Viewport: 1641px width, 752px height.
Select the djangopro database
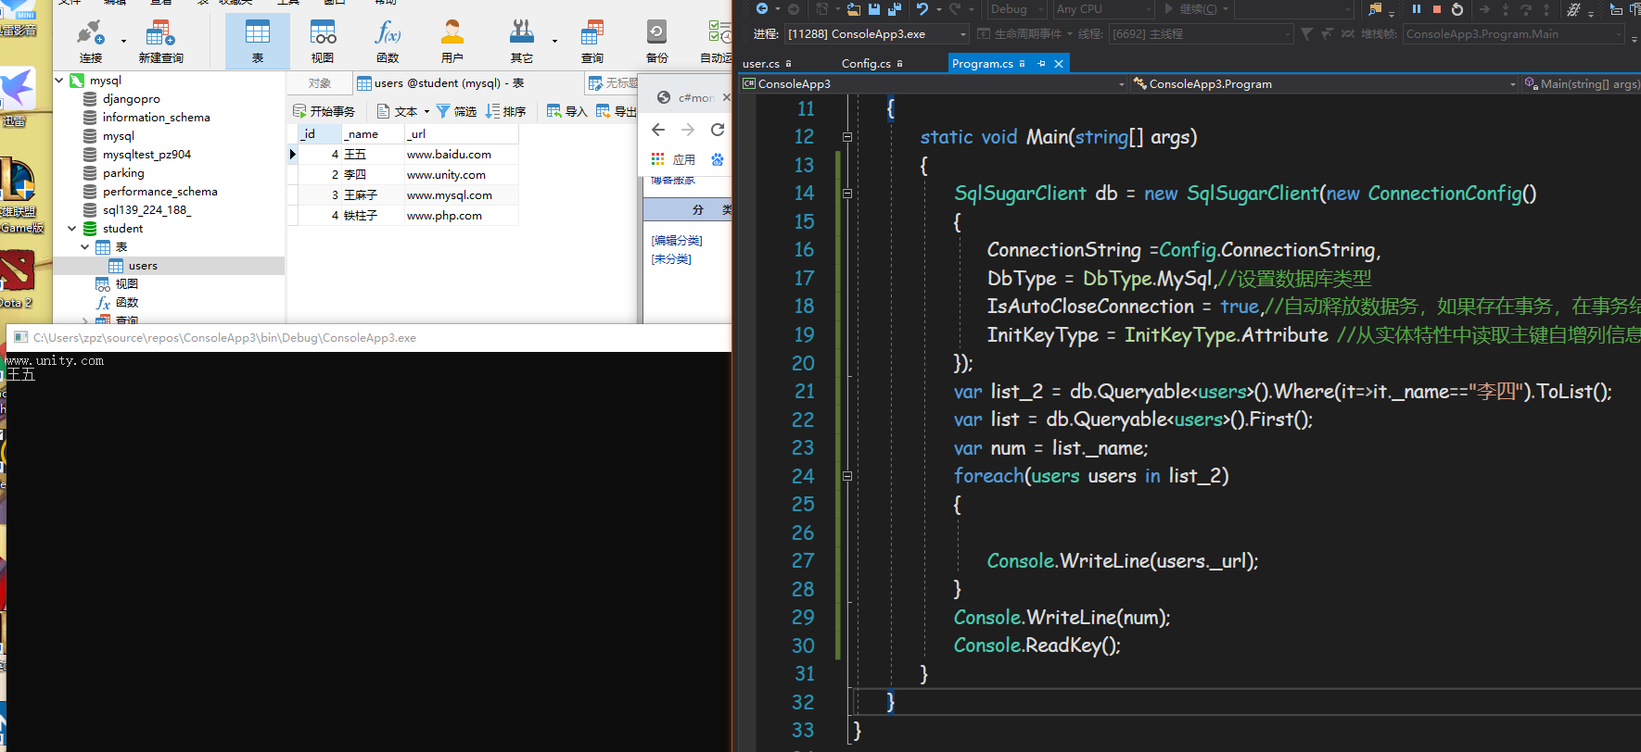pos(131,99)
